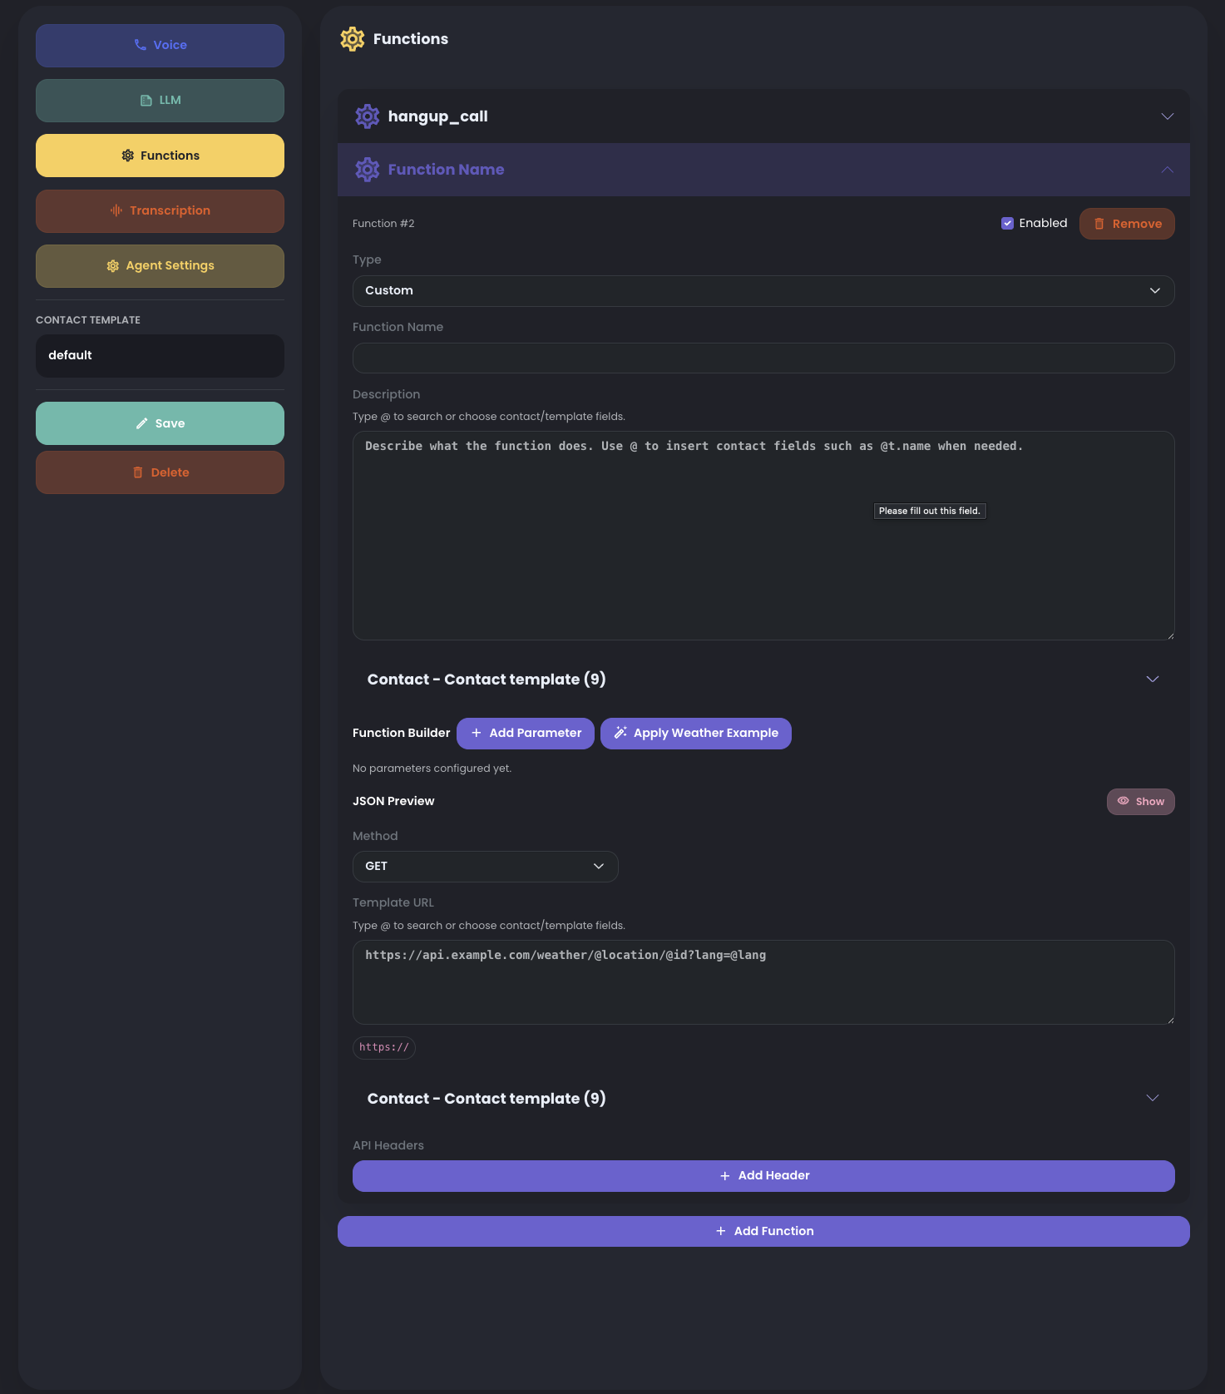1225x1394 pixels.
Task: Click the gear icon on the Functions sidebar button
Action: tap(127, 156)
